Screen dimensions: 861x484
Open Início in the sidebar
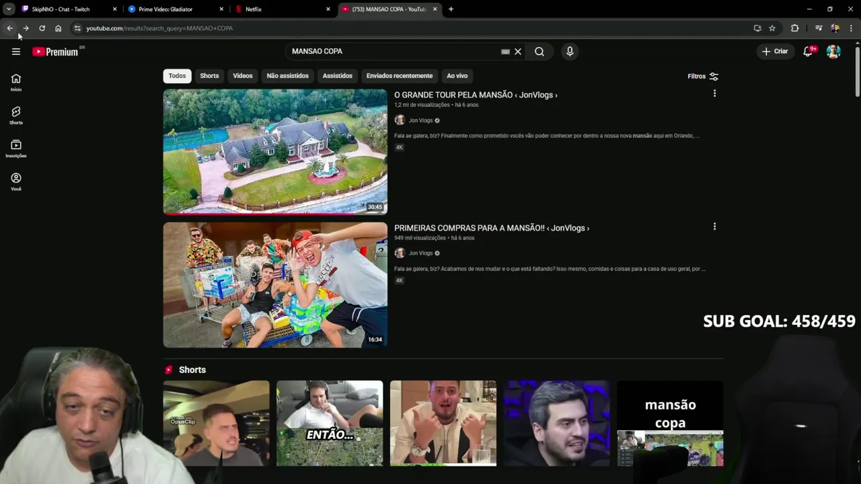[x=16, y=82]
